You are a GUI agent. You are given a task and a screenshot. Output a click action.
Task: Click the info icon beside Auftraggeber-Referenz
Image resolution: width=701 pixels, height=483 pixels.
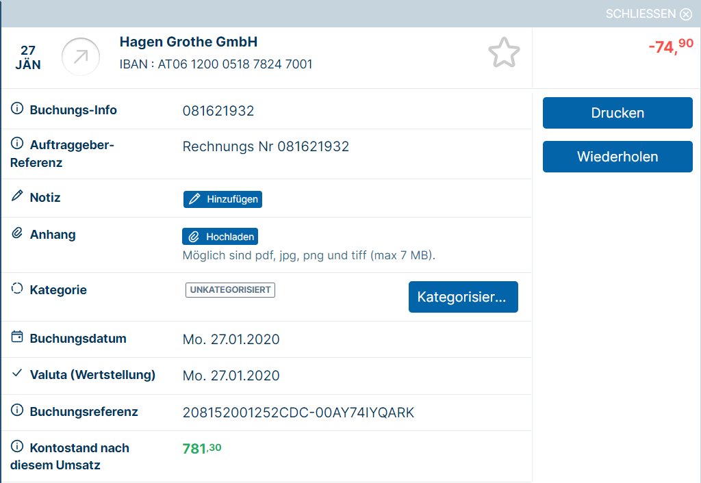click(x=17, y=144)
